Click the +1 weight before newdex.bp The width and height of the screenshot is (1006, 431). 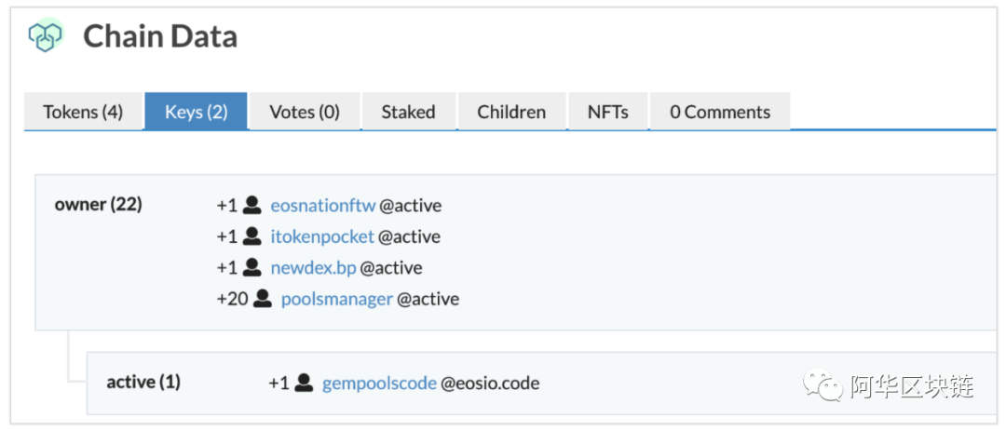227,267
